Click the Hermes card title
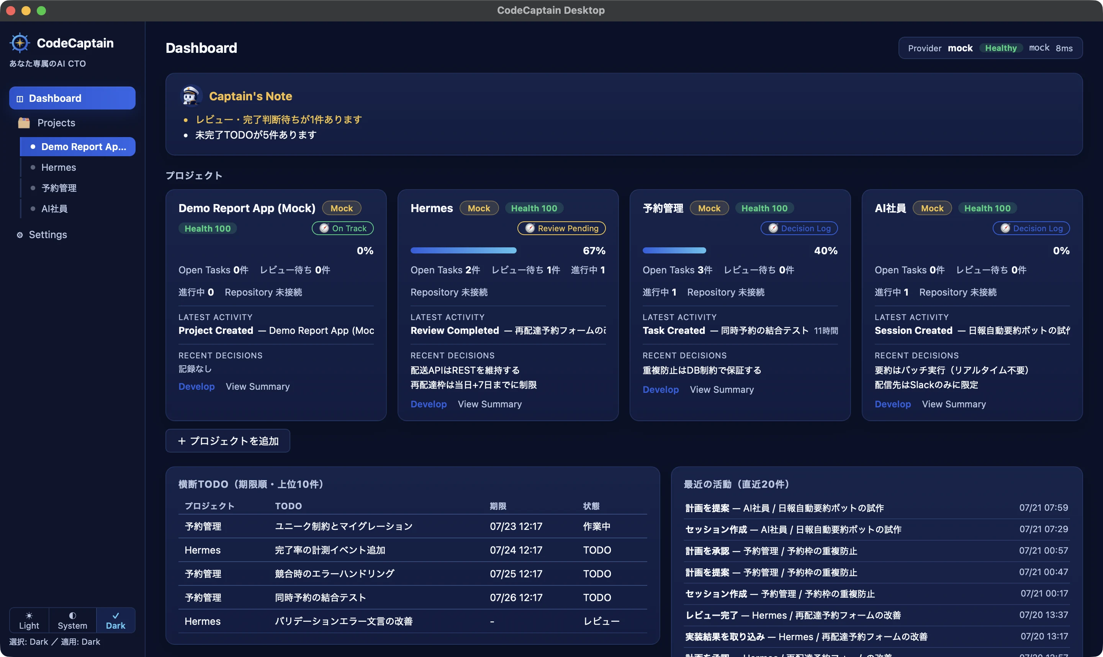 click(432, 208)
